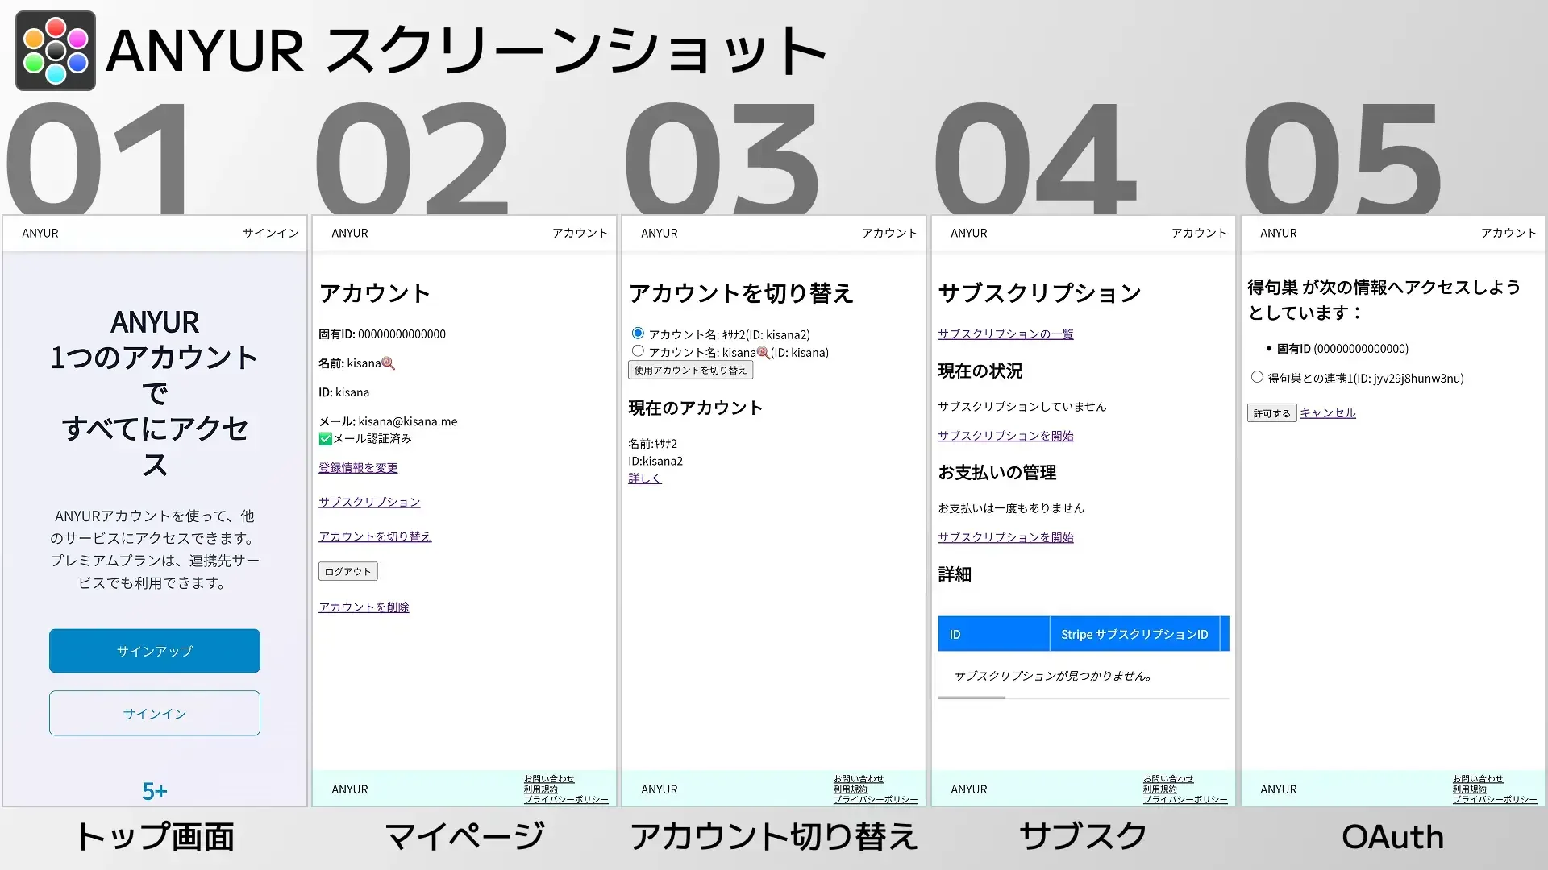Click the green email verified checkmark icon

pos(325,439)
